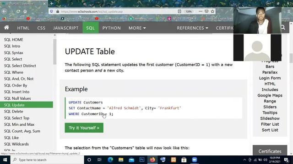The height and width of the screenshot is (164, 293).
Task: Expand the REFERENCES dropdown menu
Action: 192,28
